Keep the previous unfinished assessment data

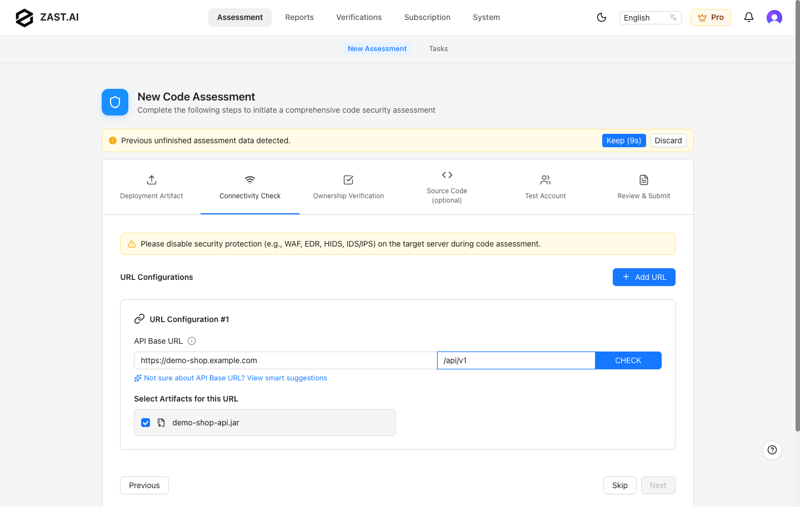624,140
